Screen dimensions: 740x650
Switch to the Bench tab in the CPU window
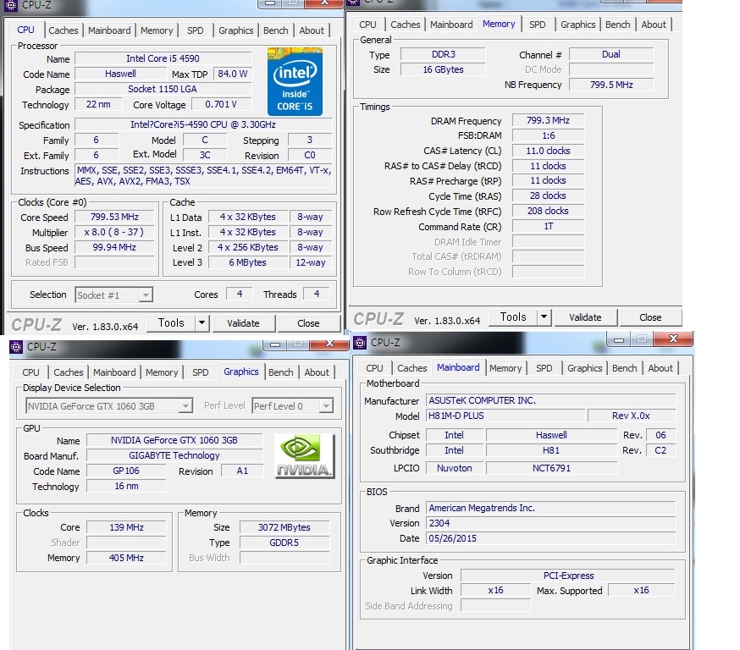276,30
